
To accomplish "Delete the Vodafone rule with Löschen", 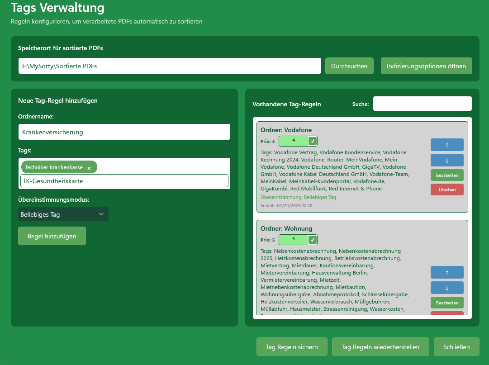I will click(x=447, y=190).
